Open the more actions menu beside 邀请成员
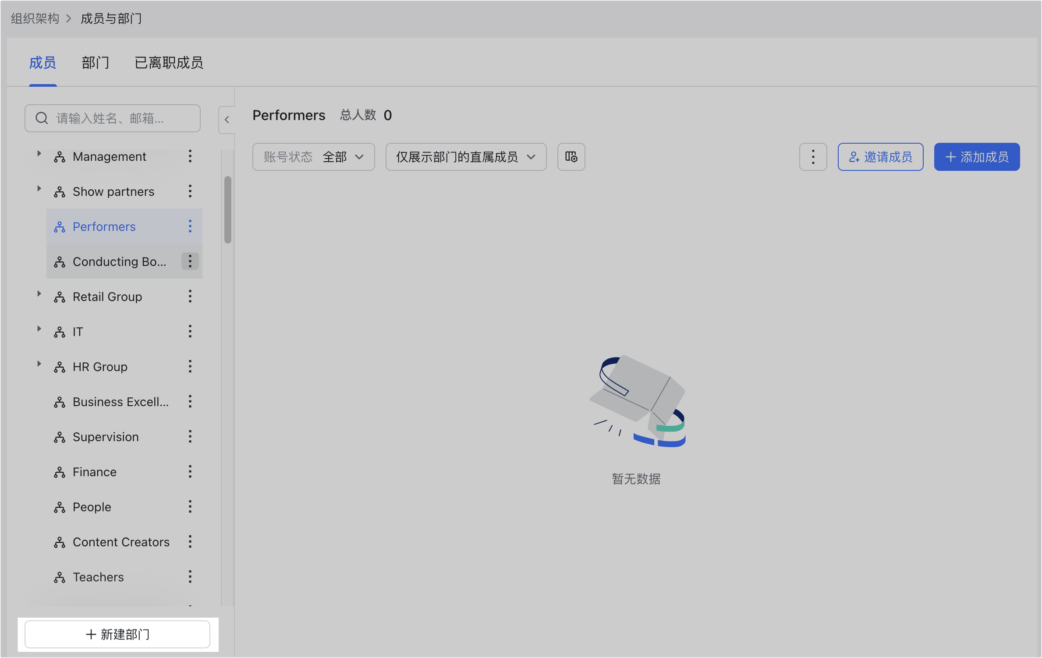This screenshot has width=1042, height=658. pos(813,157)
